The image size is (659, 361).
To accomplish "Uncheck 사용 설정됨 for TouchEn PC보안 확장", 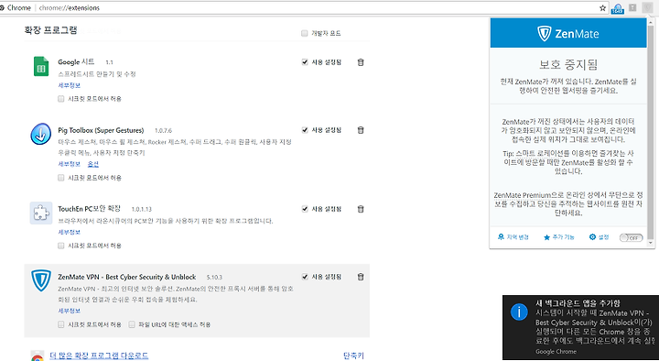I will (x=305, y=209).
